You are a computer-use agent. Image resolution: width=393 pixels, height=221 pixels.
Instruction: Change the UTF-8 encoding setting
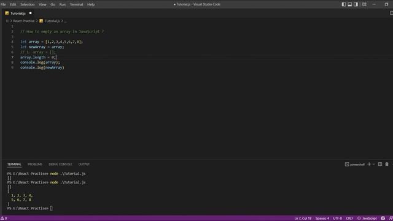337,219
